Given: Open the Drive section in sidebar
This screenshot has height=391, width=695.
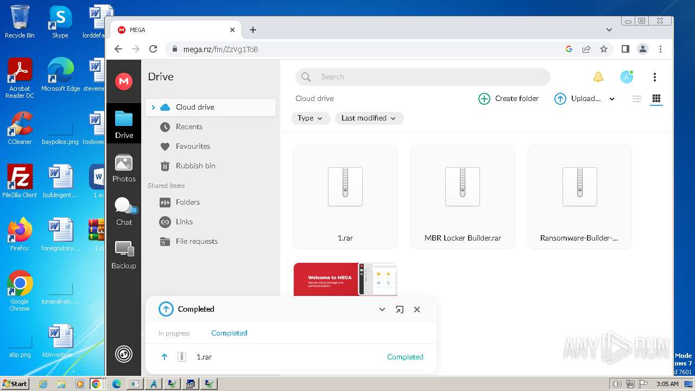Looking at the screenshot, I should pos(124,124).
